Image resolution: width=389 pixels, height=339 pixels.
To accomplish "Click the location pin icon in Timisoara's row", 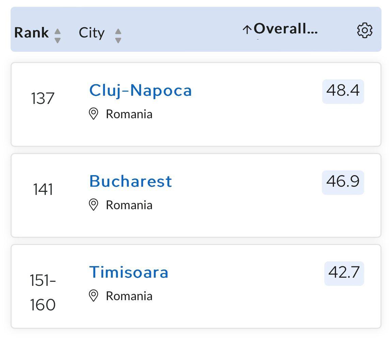I will click(94, 295).
